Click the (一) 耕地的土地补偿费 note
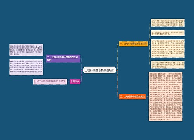Screen dimensions: 194x140 tap(168, 33)
